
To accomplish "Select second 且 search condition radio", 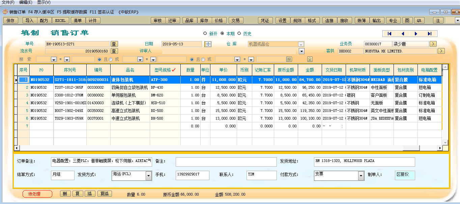I will pyautogui.click(x=192, y=59).
